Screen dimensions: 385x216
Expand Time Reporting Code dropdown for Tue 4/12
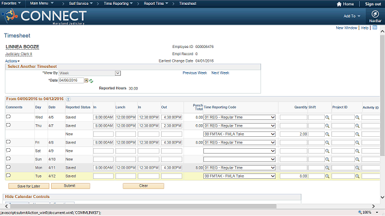click(x=239, y=176)
